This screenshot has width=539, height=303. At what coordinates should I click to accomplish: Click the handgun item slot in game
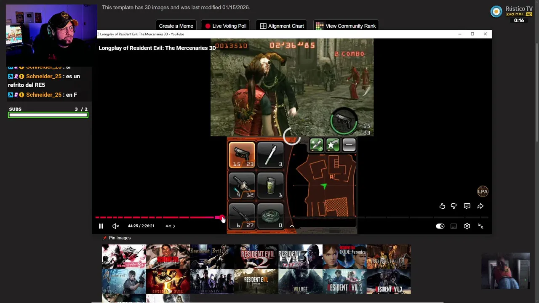(x=242, y=155)
